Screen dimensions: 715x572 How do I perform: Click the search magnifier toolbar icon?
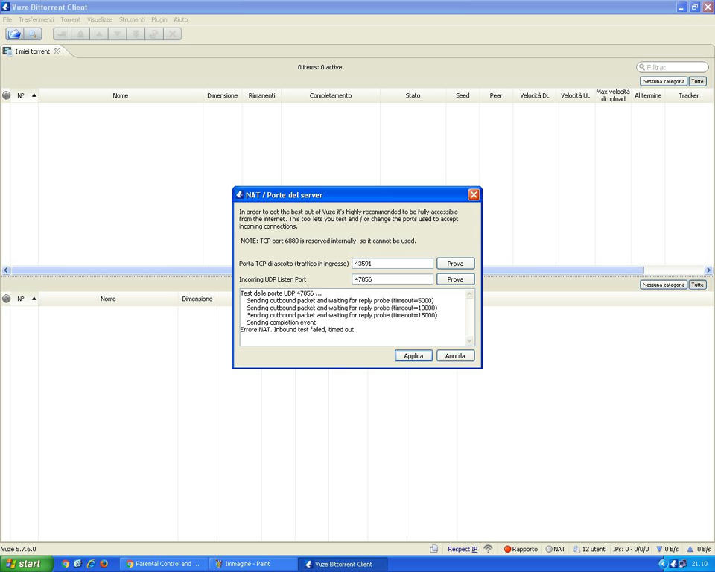(33, 34)
